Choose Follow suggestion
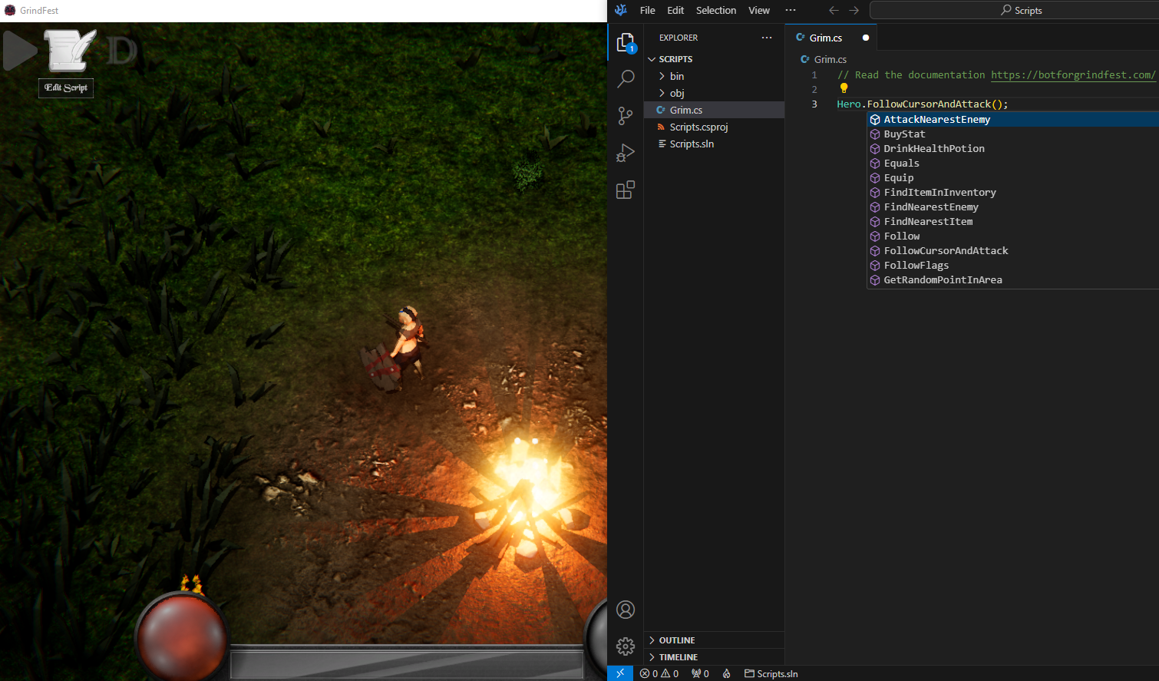 point(1013,236)
